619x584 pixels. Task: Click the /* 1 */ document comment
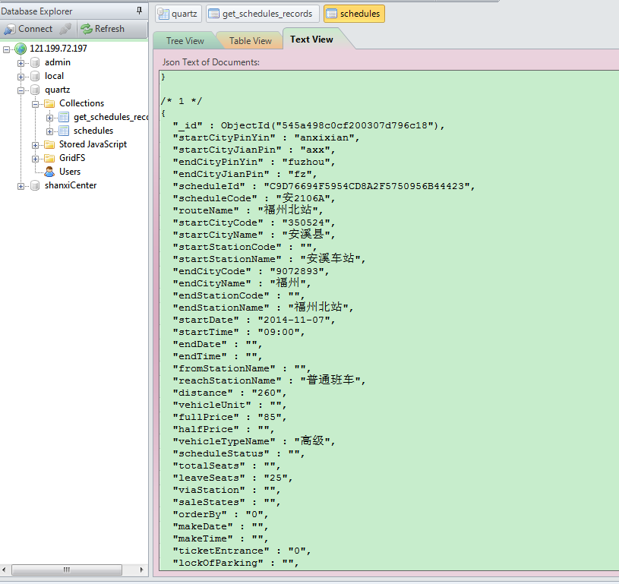(x=182, y=101)
